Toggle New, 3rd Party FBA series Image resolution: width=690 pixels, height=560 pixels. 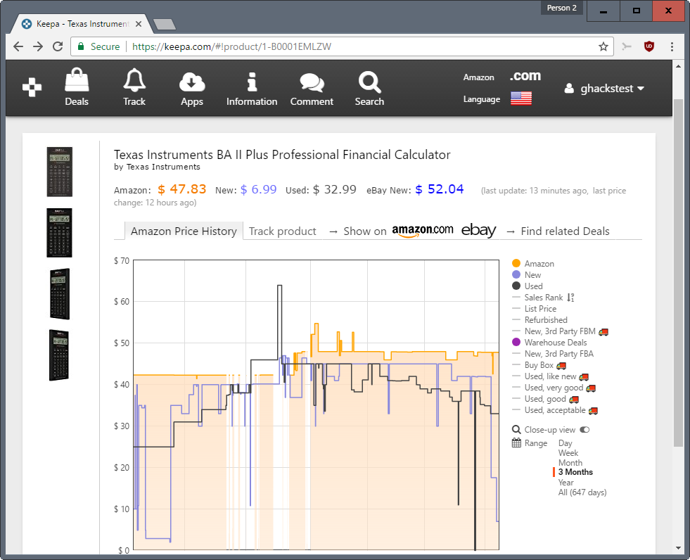(x=553, y=354)
